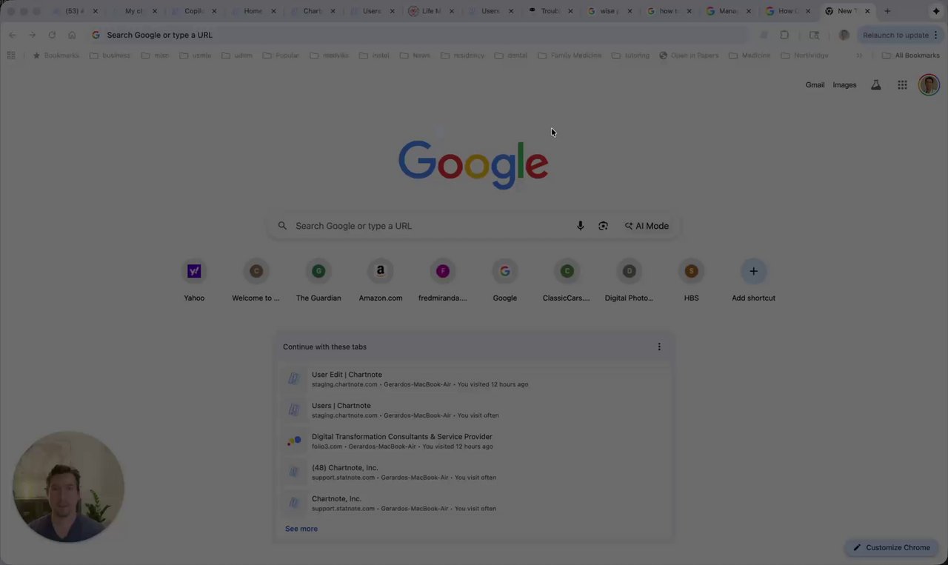This screenshot has height=565, width=948.
Task: Expand the Northridge bookmarks folder
Action: (x=804, y=56)
